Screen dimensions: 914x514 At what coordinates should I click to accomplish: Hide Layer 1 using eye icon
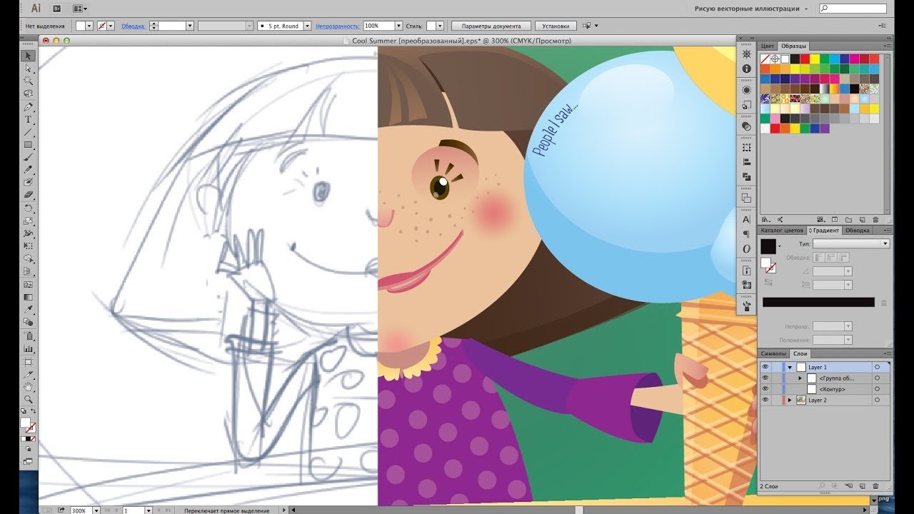point(765,367)
